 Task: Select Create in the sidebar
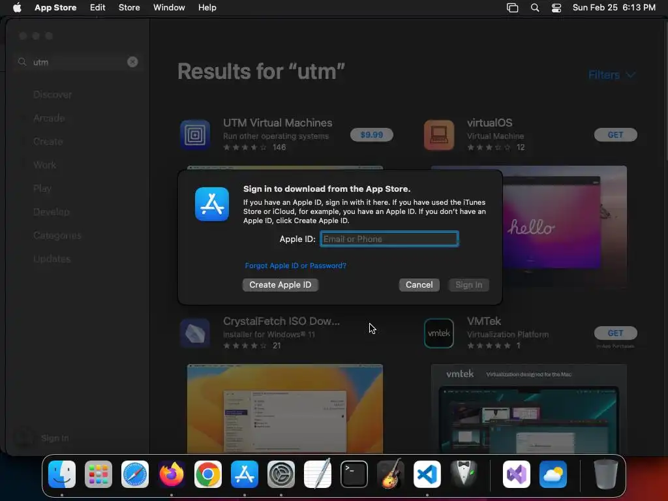tap(48, 142)
